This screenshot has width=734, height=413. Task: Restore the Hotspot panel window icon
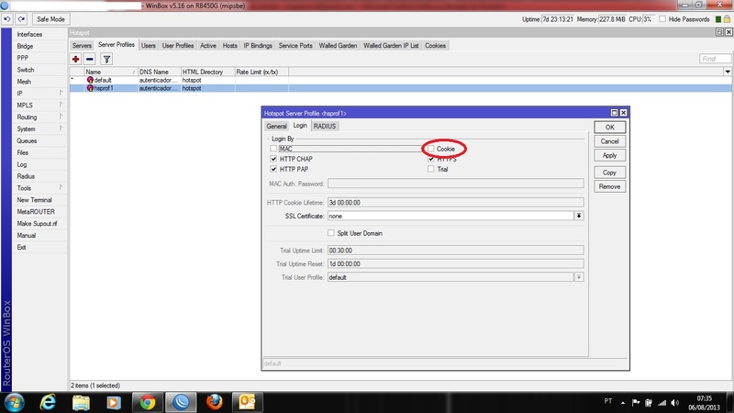(x=719, y=32)
